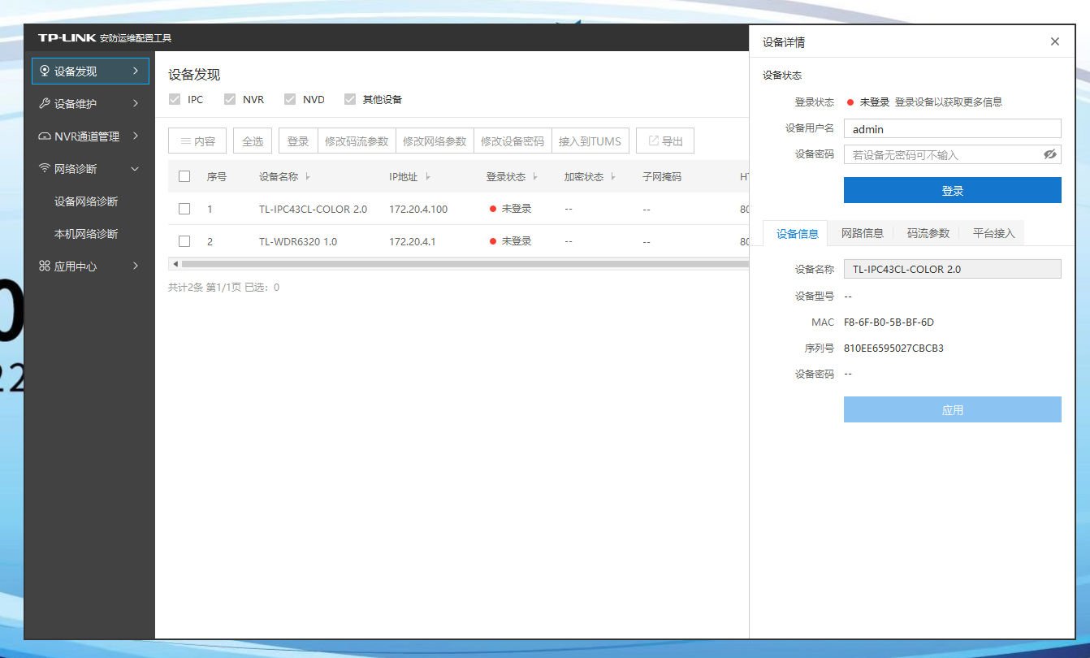Click the list icon in 内容 button

point(185,141)
